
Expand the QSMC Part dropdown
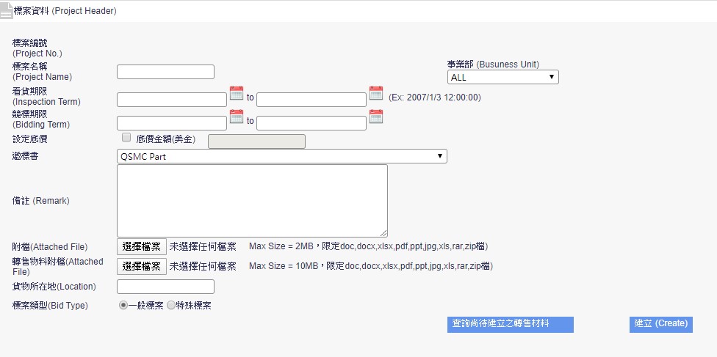click(x=281, y=156)
